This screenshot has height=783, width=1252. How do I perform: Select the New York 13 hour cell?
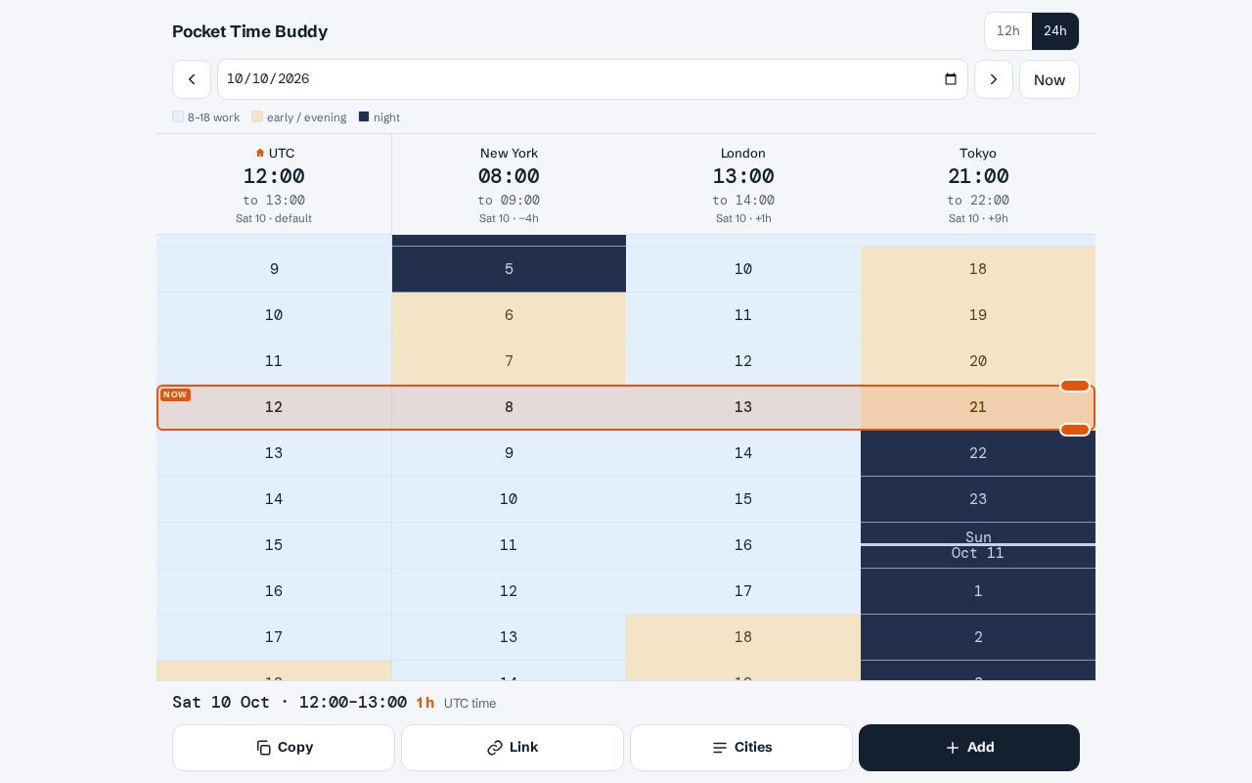(x=509, y=637)
